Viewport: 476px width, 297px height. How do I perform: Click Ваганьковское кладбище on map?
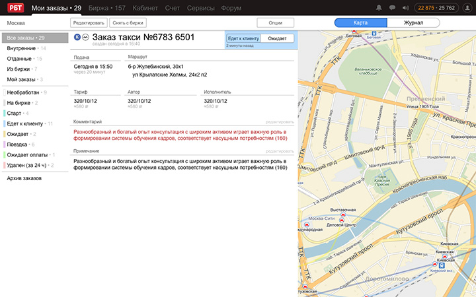point(368,71)
